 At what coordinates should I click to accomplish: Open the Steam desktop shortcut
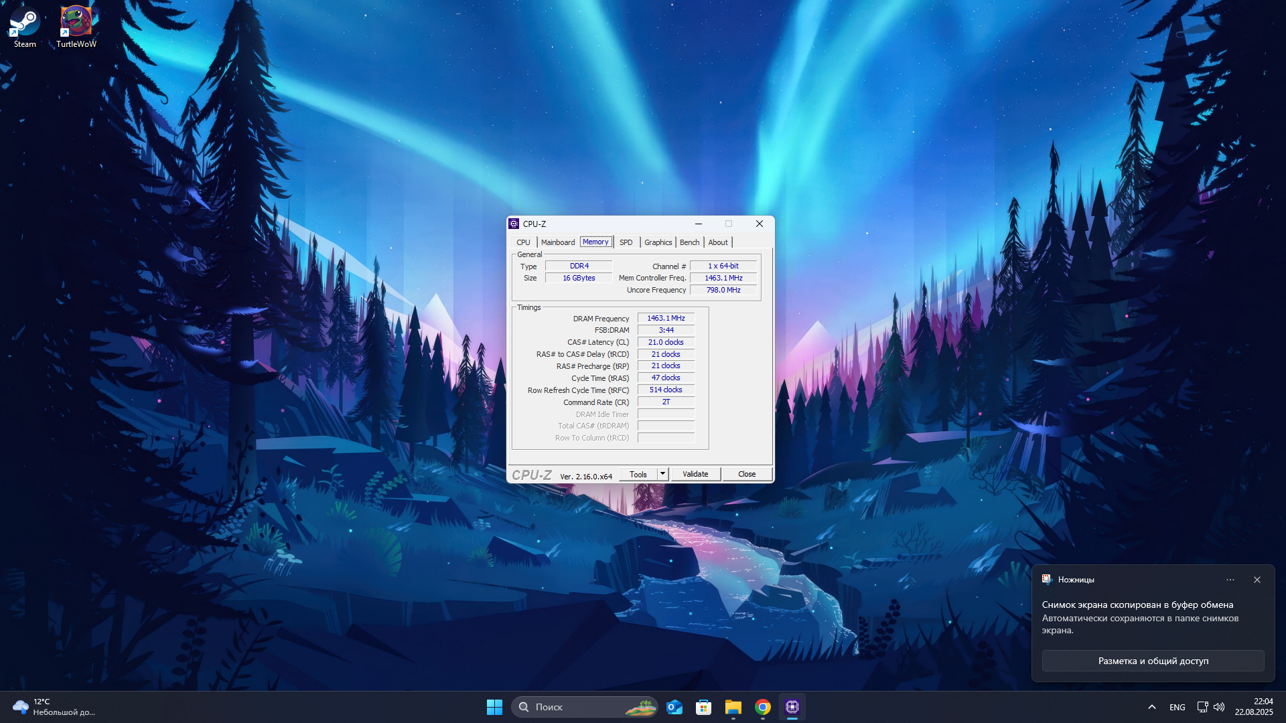click(25, 27)
